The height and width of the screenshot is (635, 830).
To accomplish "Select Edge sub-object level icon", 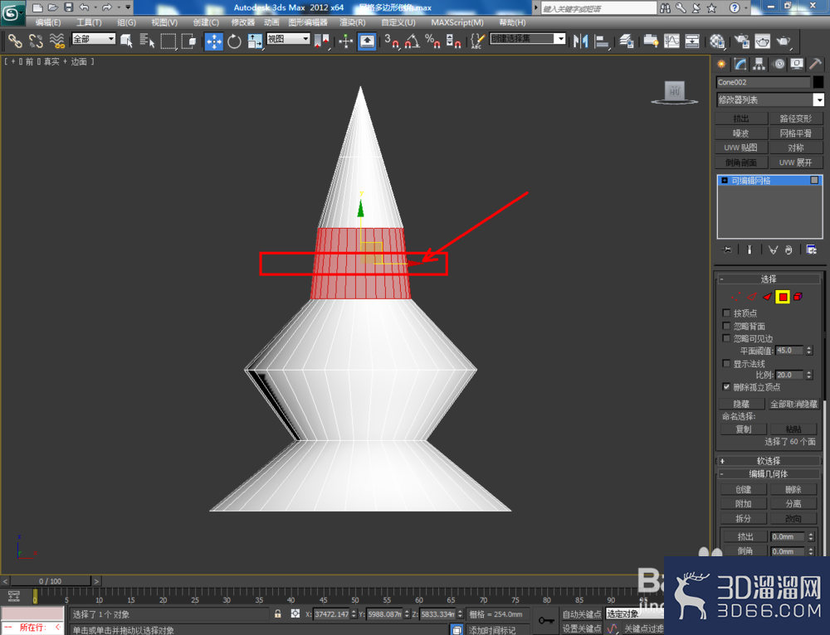I will coord(751,297).
